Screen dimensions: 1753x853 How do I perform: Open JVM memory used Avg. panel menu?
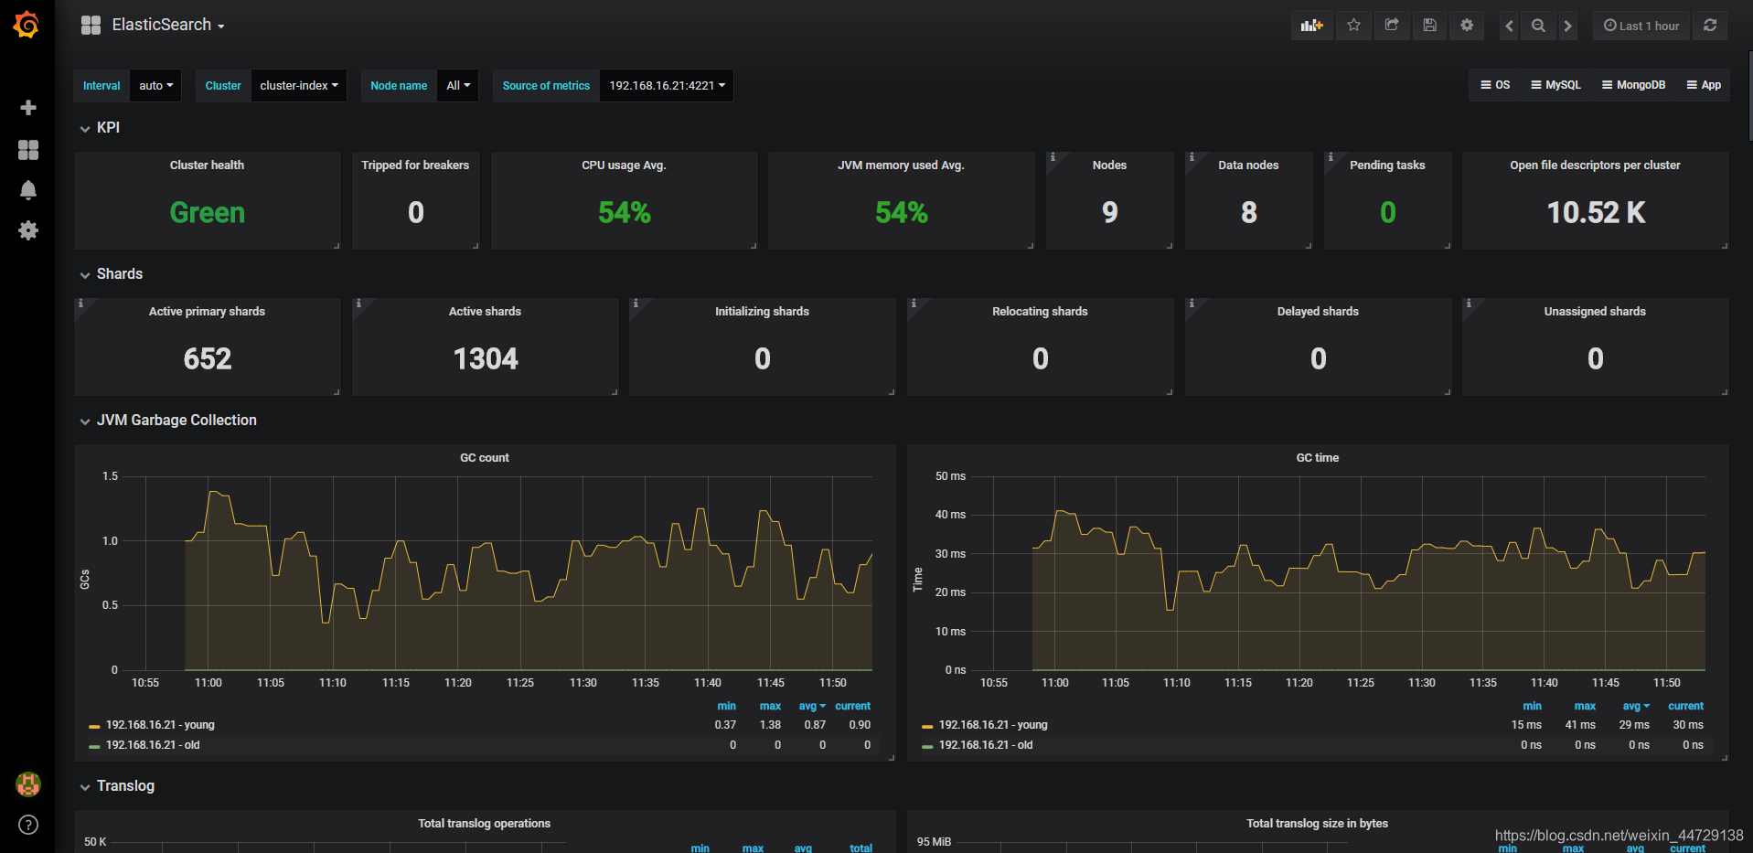[901, 165]
